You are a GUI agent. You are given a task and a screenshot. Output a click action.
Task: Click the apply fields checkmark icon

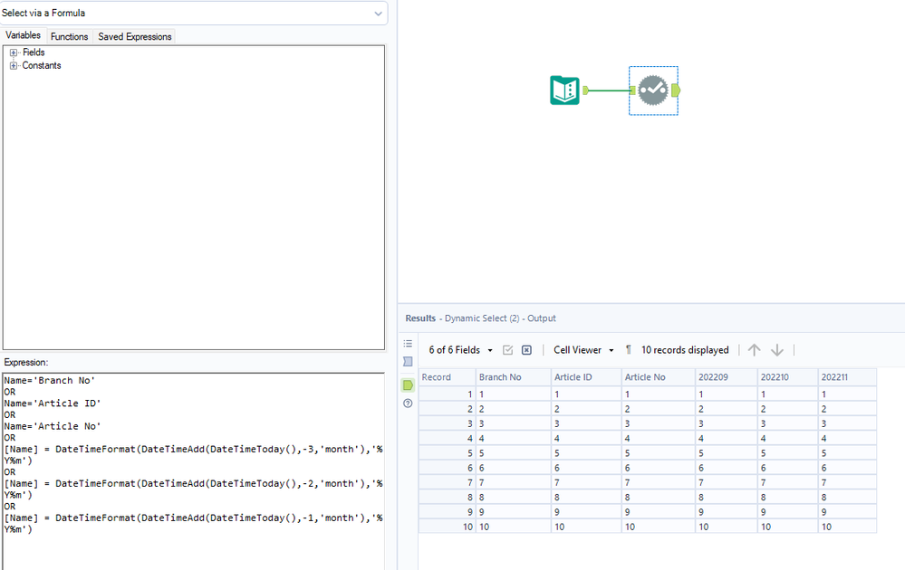click(x=508, y=350)
